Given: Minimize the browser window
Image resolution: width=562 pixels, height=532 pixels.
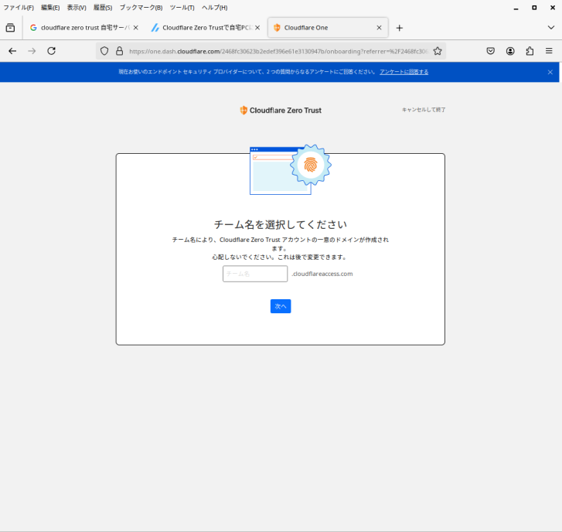Looking at the screenshot, I should coord(516,8).
